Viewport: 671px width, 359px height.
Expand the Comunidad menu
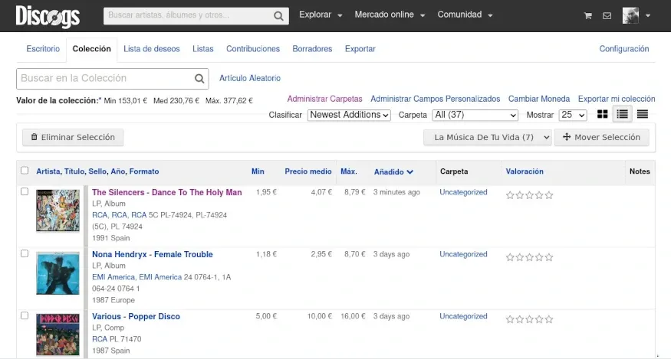coord(465,15)
